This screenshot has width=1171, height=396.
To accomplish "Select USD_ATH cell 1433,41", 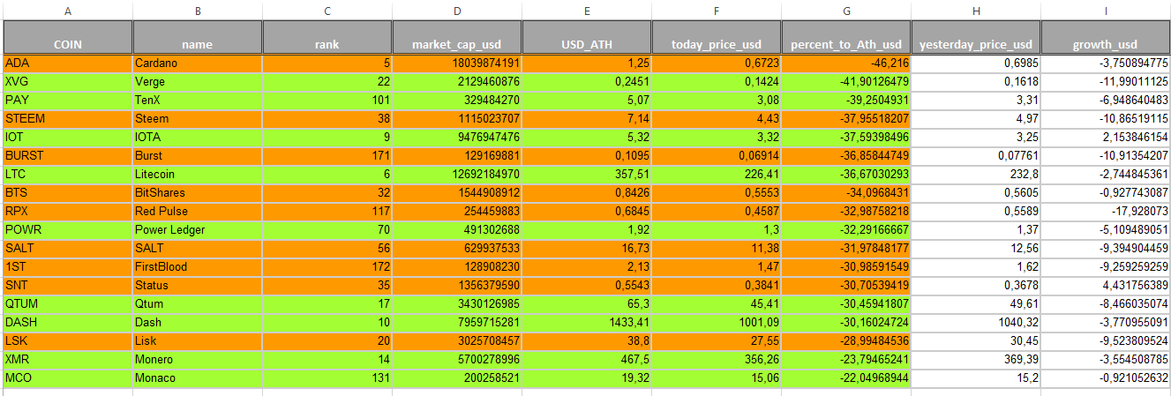I will click(587, 323).
